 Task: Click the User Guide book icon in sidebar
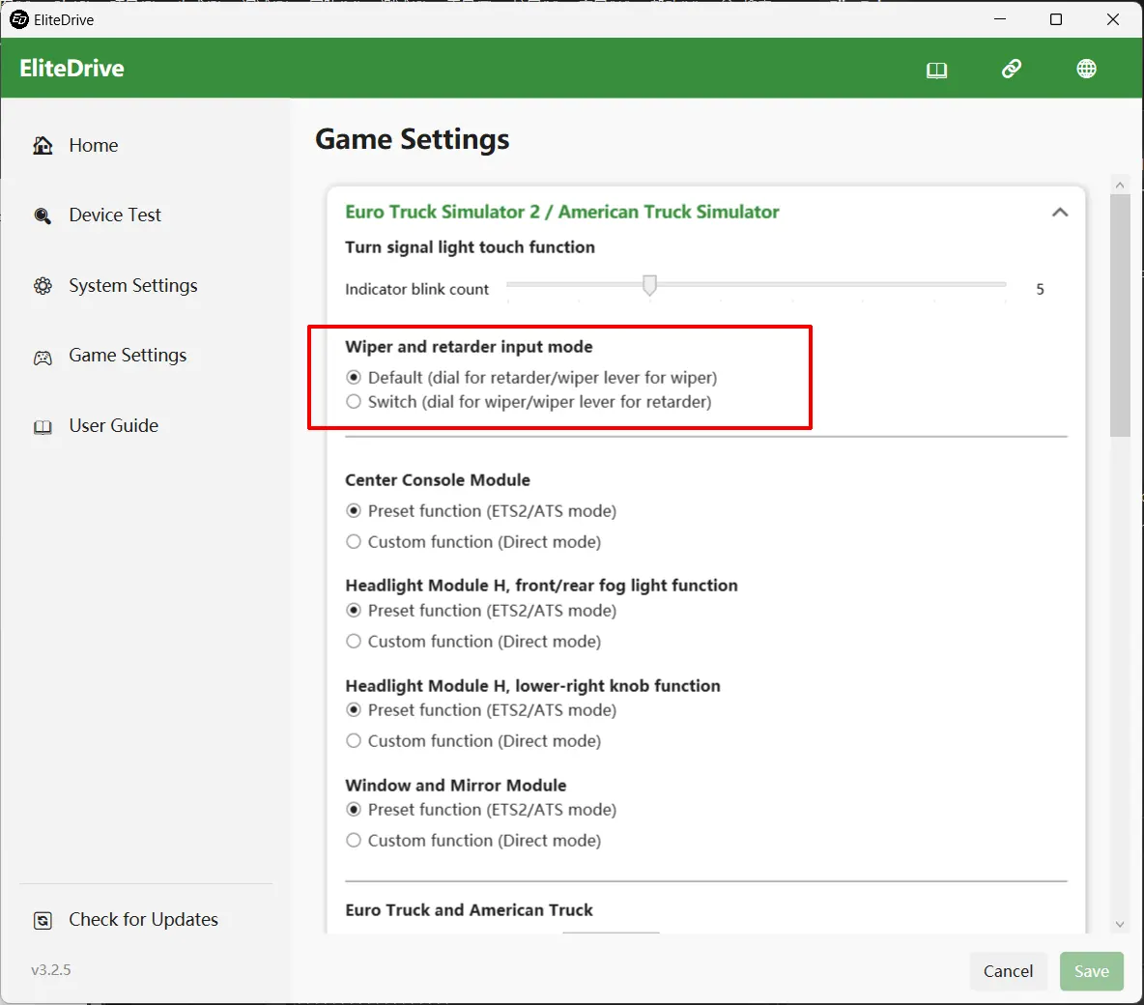tap(43, 427)
